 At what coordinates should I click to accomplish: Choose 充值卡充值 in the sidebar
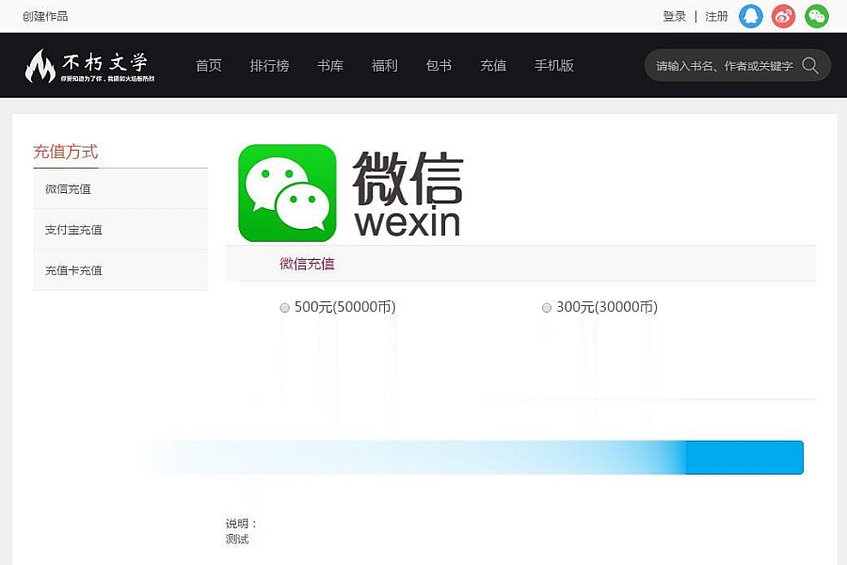pyautogui.click(x=120, y=270)
